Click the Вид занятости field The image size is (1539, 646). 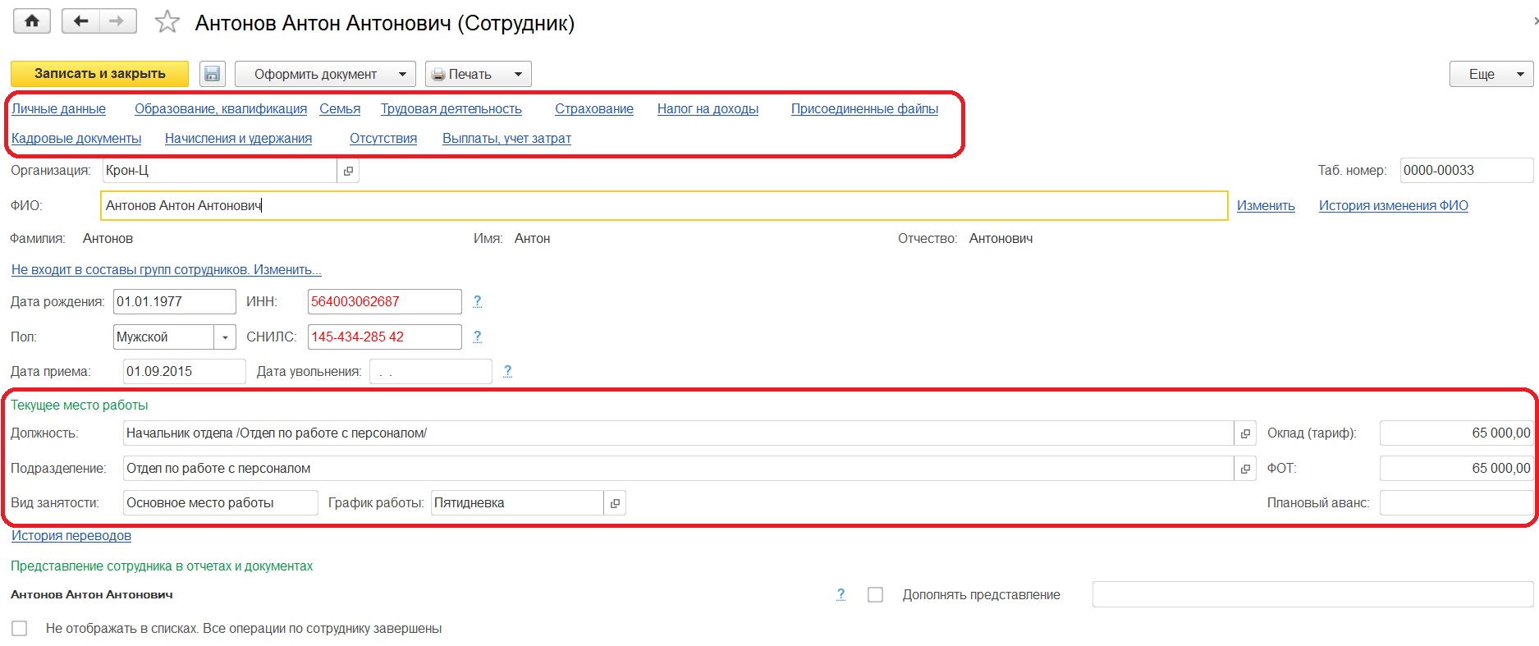[x=221, y=503]
